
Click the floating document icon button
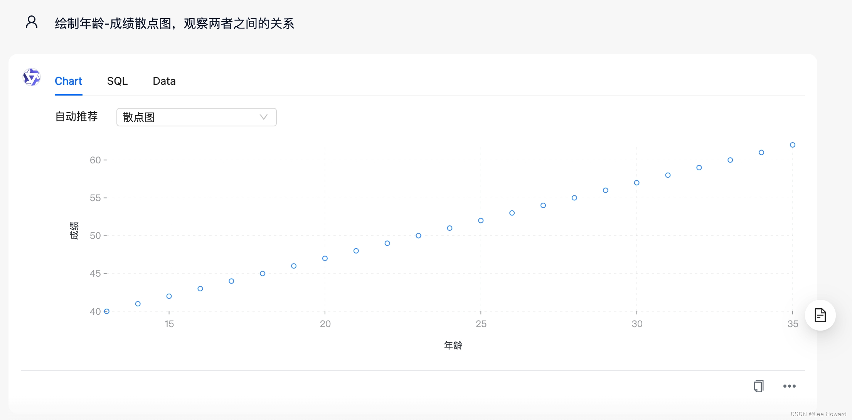[820, 315]
